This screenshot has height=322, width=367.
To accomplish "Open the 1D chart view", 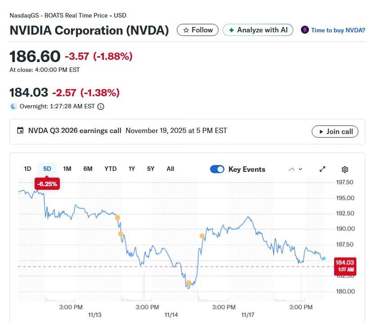I will [27, 169].
